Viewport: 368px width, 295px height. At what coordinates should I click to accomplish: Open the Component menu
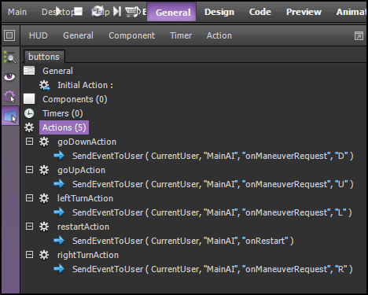click(132, 35)
